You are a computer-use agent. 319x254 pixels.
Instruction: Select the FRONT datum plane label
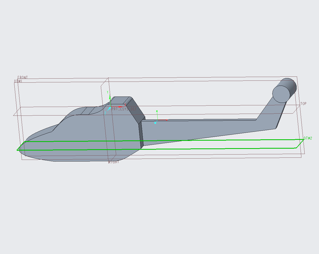(x=23, y=77)
